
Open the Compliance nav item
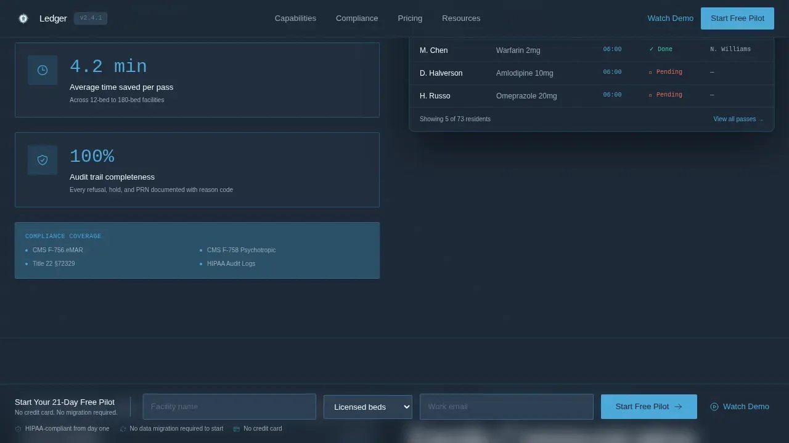tap(357, 18)
